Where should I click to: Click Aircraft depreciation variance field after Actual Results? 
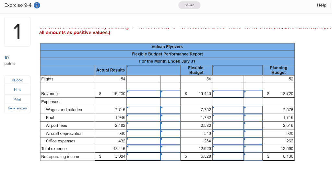(144, 133)
